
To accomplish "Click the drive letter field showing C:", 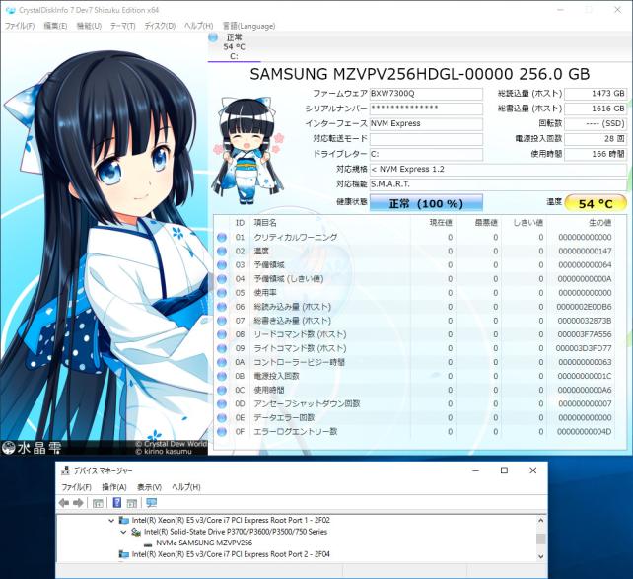I will click(x=426, y=154).
